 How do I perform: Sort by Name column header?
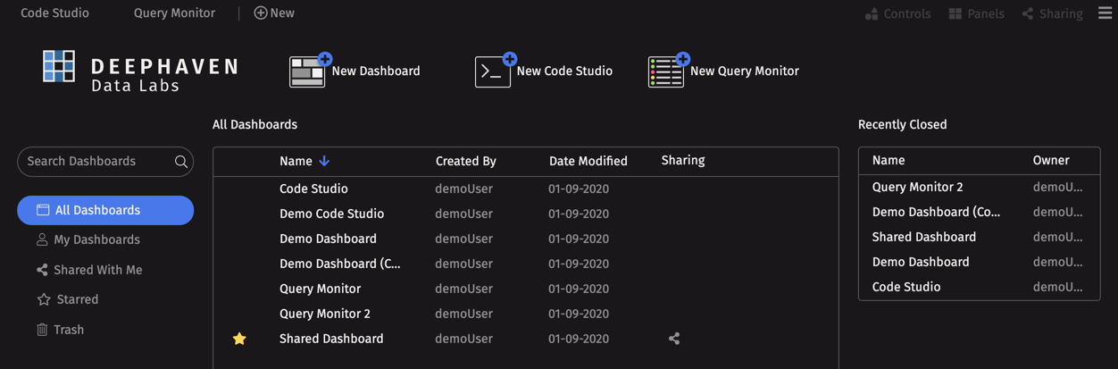296,161
